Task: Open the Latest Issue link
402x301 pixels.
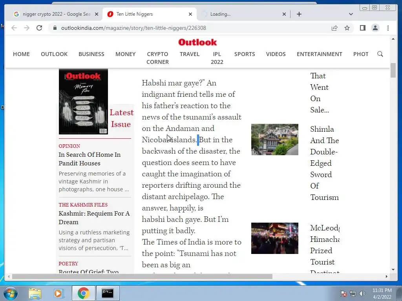Action: point(121,118)
